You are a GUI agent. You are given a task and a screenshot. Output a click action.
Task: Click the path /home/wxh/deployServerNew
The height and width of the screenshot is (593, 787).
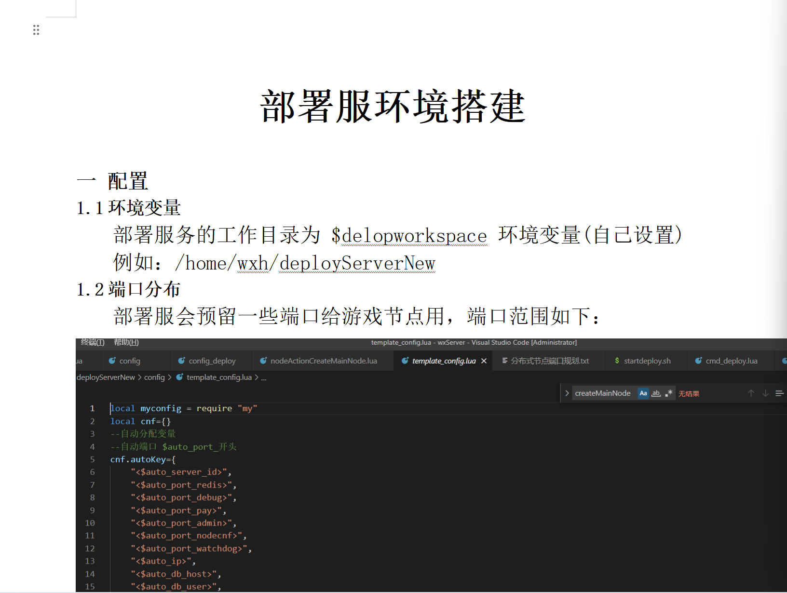pos(305,263)
